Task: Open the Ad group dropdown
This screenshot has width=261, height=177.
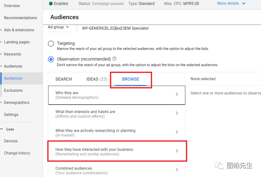Action: pos(59,28)
